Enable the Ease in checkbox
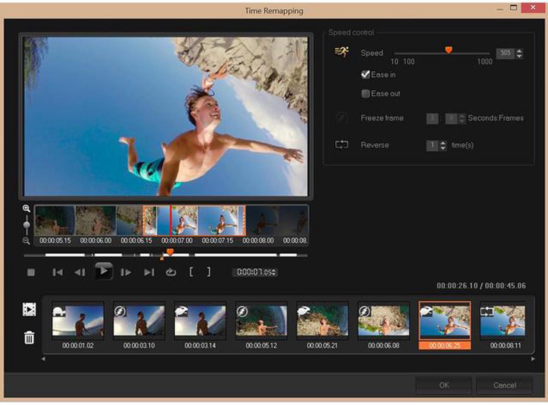This screenshot has width=548, height=405. pos(365,75)
